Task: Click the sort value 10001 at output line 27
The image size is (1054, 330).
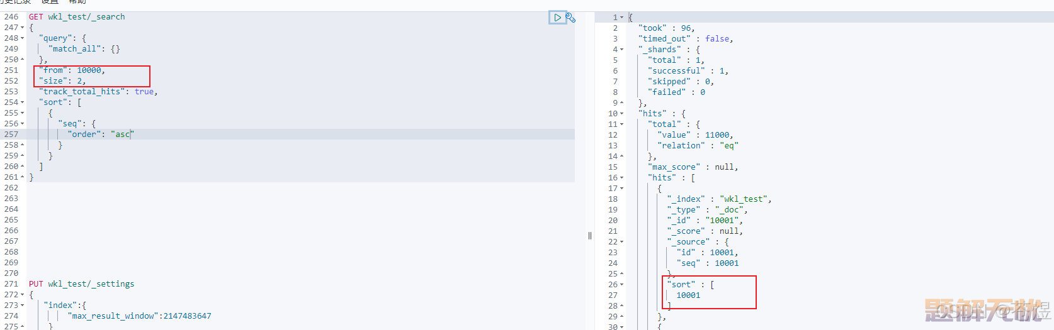Action: (689, 295)
